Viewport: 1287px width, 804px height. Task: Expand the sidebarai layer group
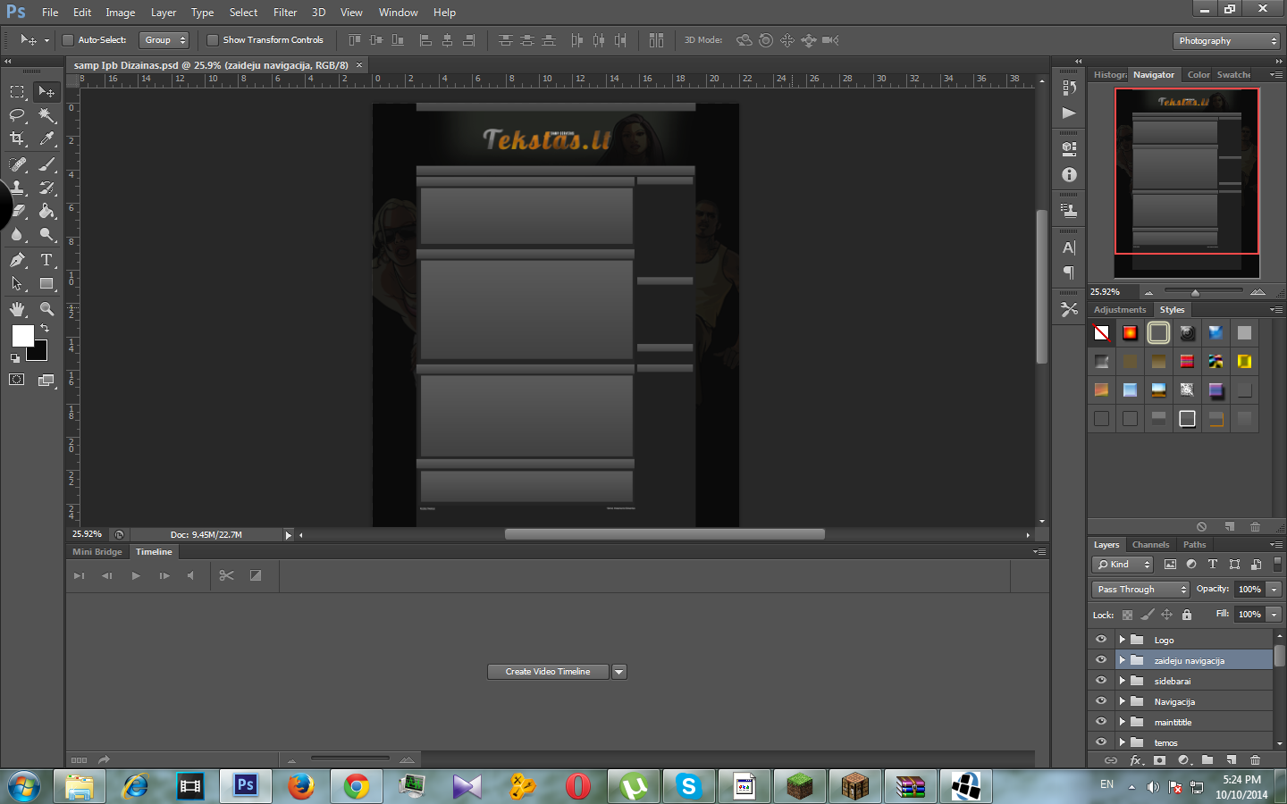[1122, 681]
